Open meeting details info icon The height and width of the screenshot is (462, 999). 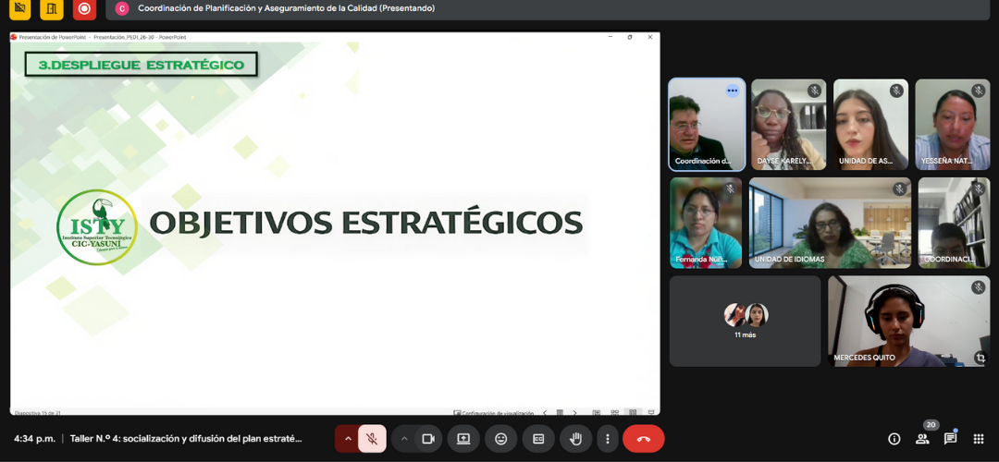coord(894,439)
